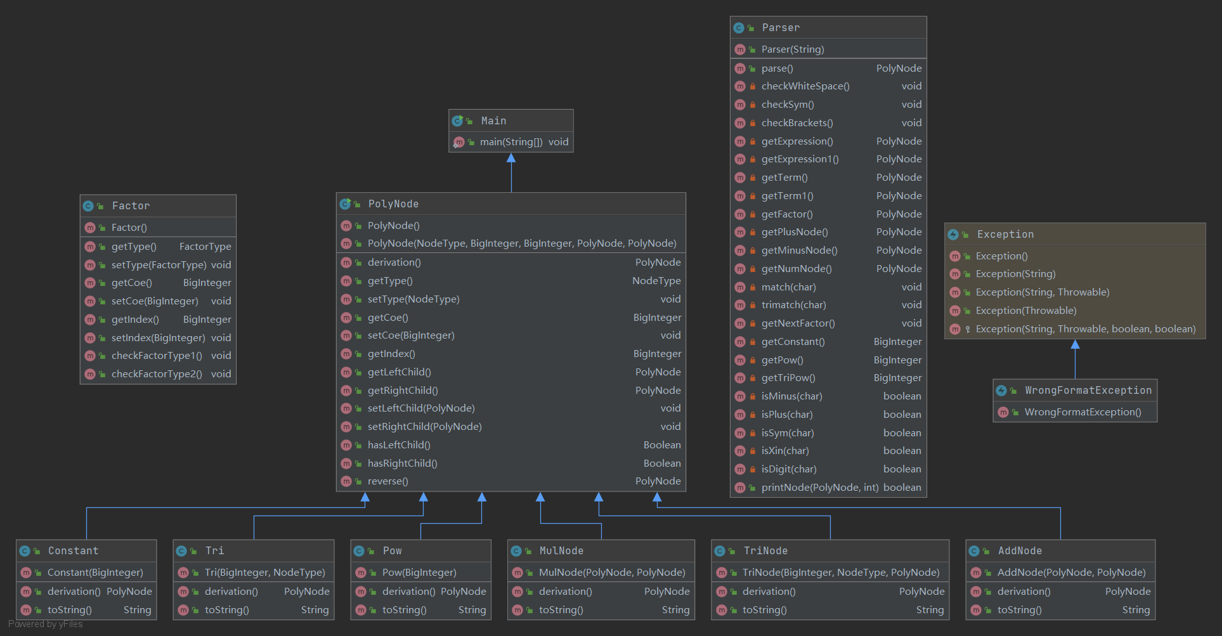
Task: Select the isXin(char) method row
Action: [828, 451]
